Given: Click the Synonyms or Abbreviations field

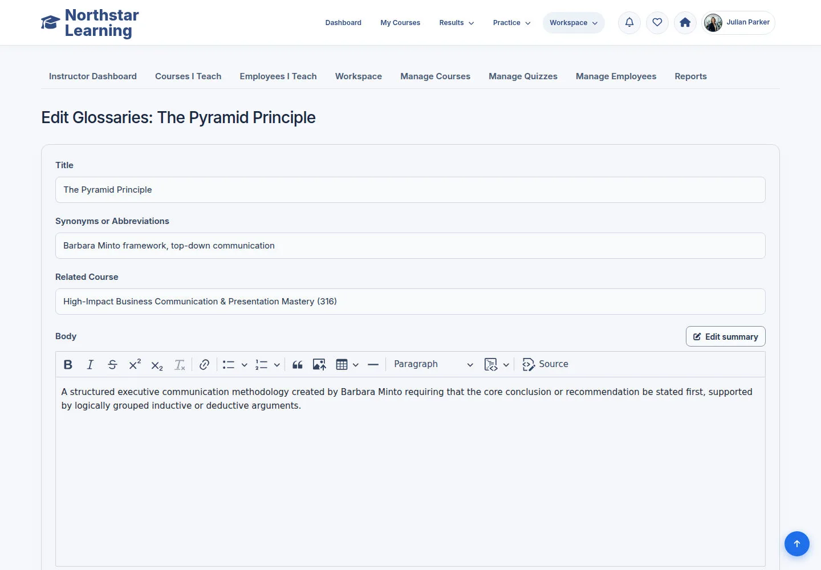Looking at the screenshot, I should pos(410,246).
